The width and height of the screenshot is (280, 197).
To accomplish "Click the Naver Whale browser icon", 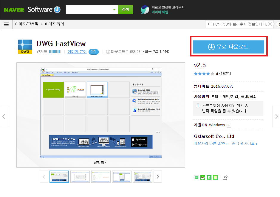I will point(145,10).
